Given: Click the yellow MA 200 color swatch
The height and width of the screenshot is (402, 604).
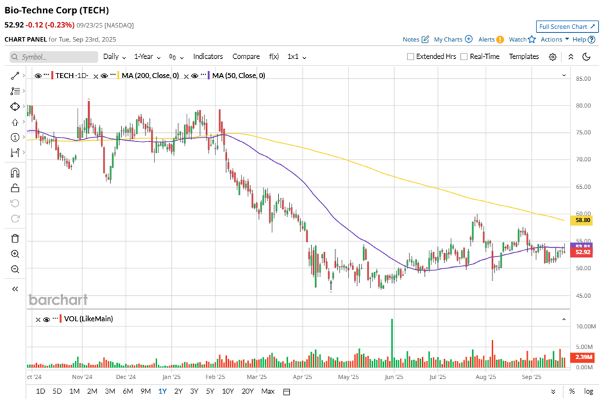Looking at the screenshot, I should coord(118,75).
